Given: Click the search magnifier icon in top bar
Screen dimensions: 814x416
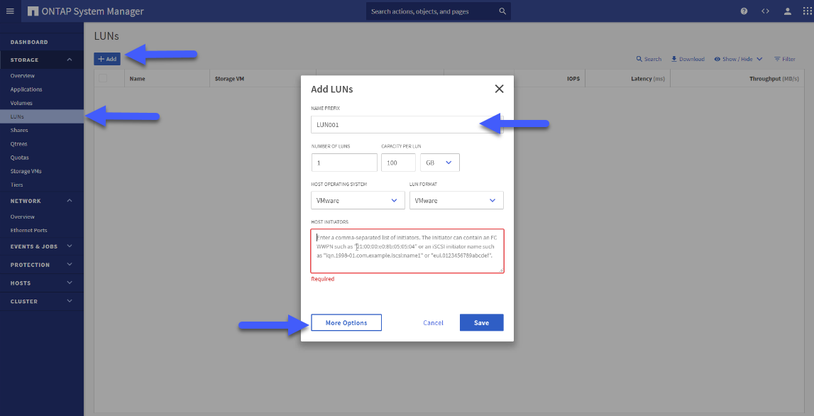Looking at the screenshot, I should (x=502, y=11).
